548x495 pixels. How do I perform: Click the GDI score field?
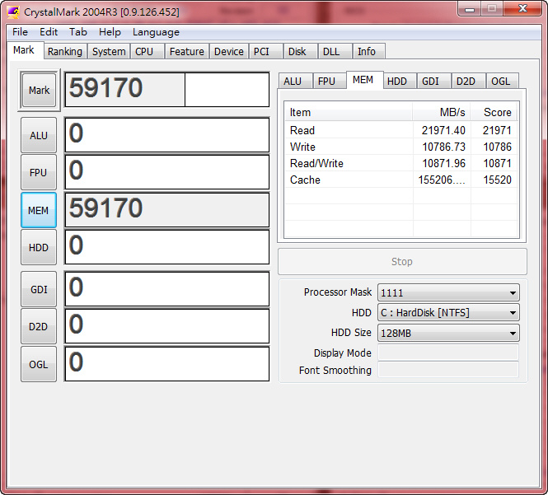coord(167,289)
